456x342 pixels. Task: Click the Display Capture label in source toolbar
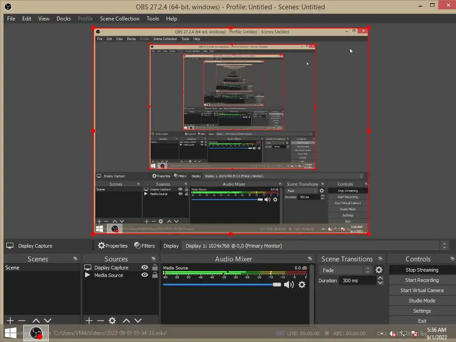pos(35,246)
